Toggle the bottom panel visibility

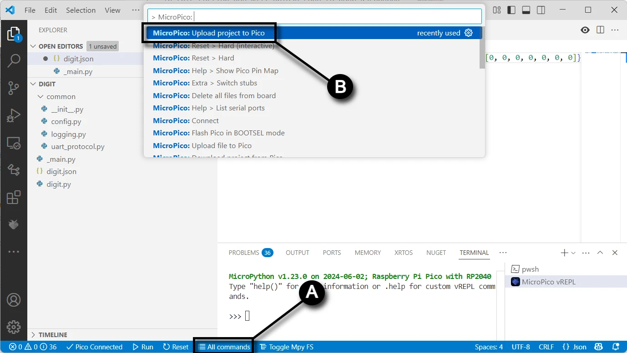526,10
